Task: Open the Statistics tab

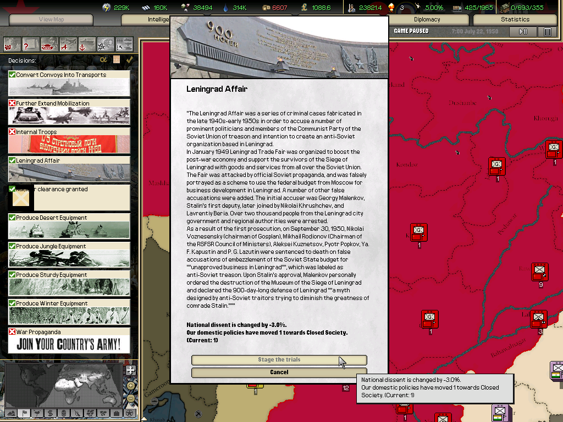Action: click(515, 19)
